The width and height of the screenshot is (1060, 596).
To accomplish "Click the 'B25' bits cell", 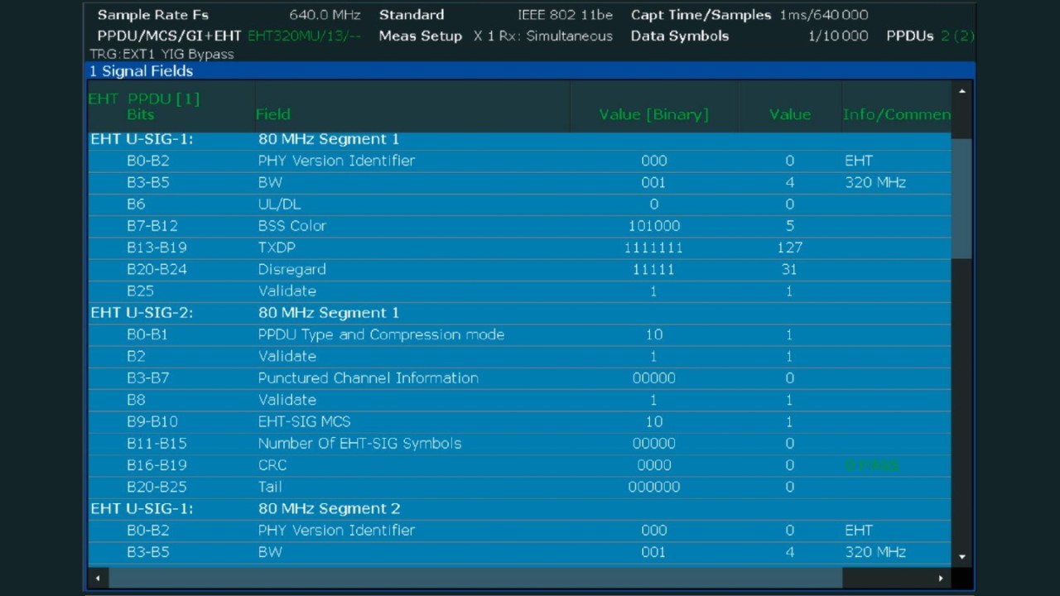I will tap(140, 291).
